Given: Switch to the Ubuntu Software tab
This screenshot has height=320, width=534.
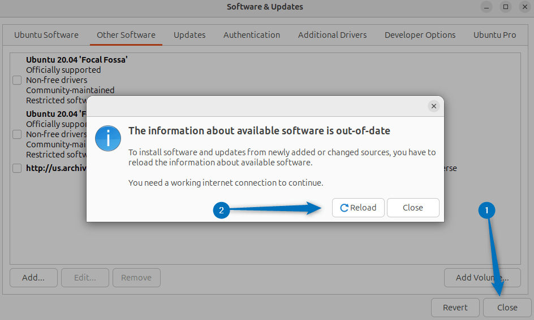Looking at the screenshot, I should coord(46,35).
